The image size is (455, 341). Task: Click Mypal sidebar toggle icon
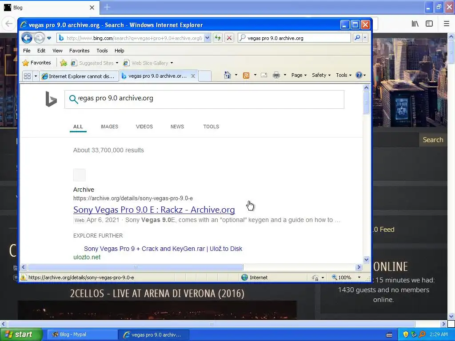[x=429, y=24]
